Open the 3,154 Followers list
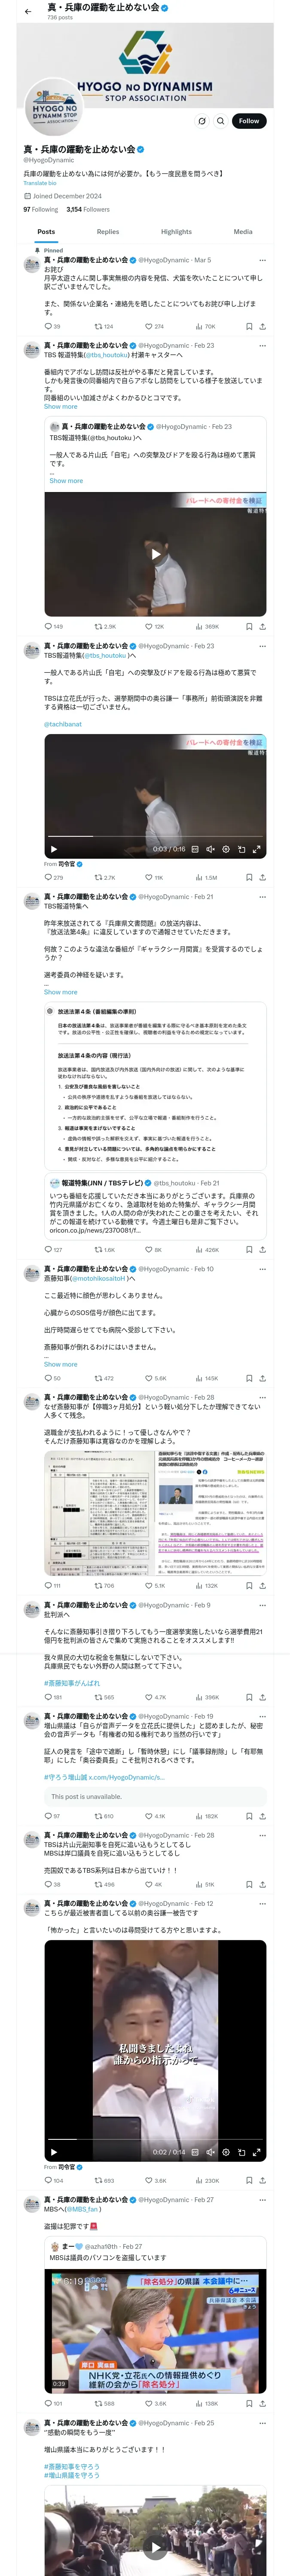Screen dimensions: 290x2576 click(x=88, y=209)
